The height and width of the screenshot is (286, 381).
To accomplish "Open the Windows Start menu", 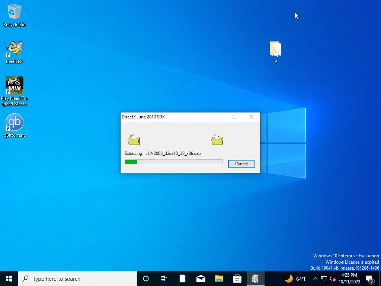I will (9, 279).
